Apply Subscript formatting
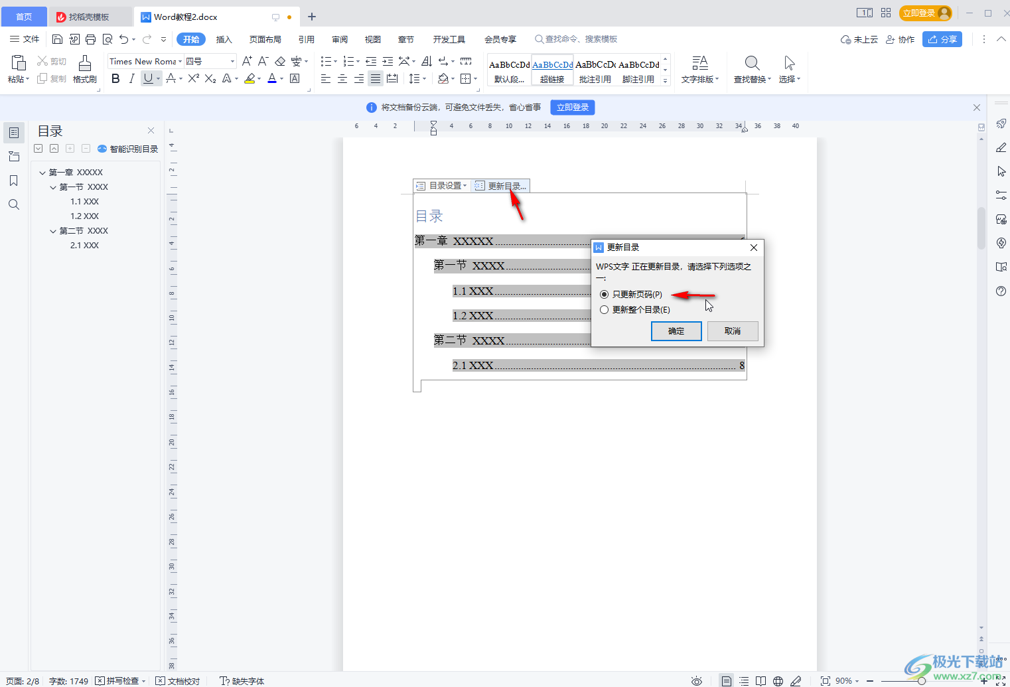This screenshot has width=1010, height=687. click(x=210, y=78)
